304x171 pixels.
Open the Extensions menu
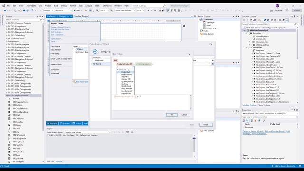pyautogui.click(x=107, y=6)
